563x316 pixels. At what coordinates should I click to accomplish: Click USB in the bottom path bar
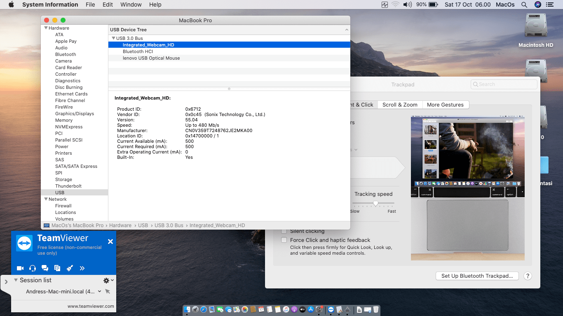tap(143, 225)
